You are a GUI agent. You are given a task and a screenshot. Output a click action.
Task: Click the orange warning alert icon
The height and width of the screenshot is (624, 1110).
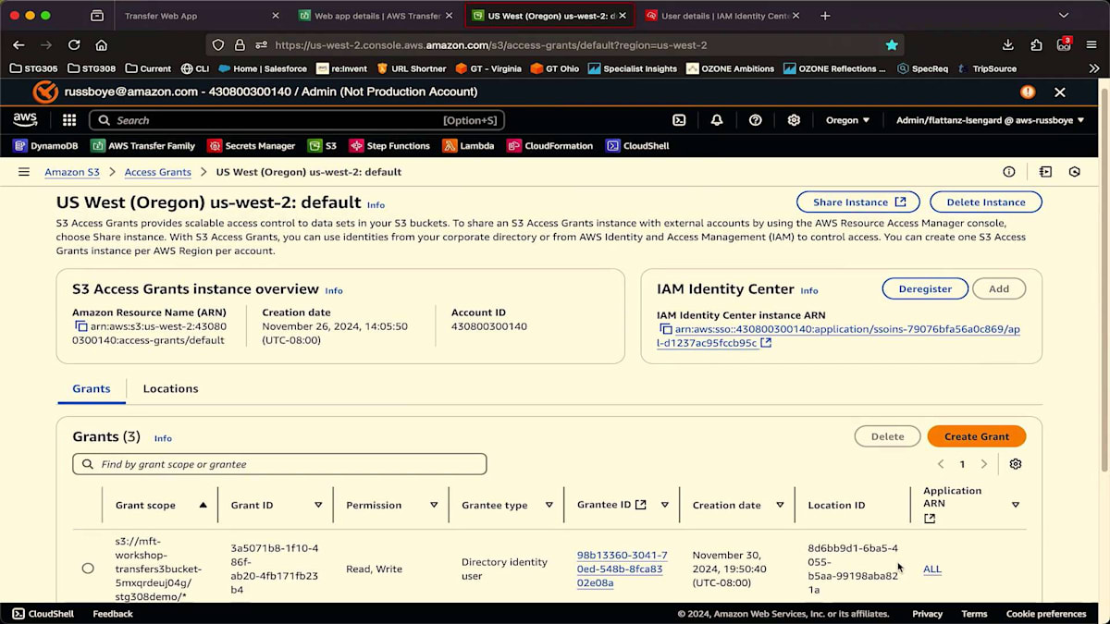click(1028, 92)
